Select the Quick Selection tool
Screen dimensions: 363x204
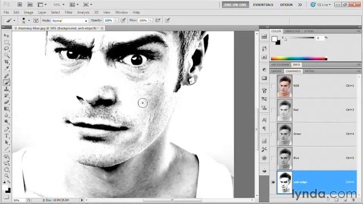coord(6,56)
